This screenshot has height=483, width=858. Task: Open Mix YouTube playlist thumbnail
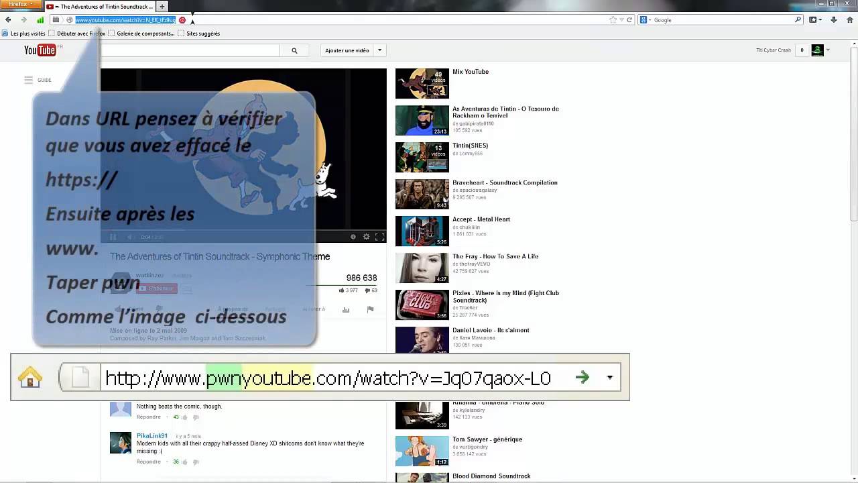422,83
